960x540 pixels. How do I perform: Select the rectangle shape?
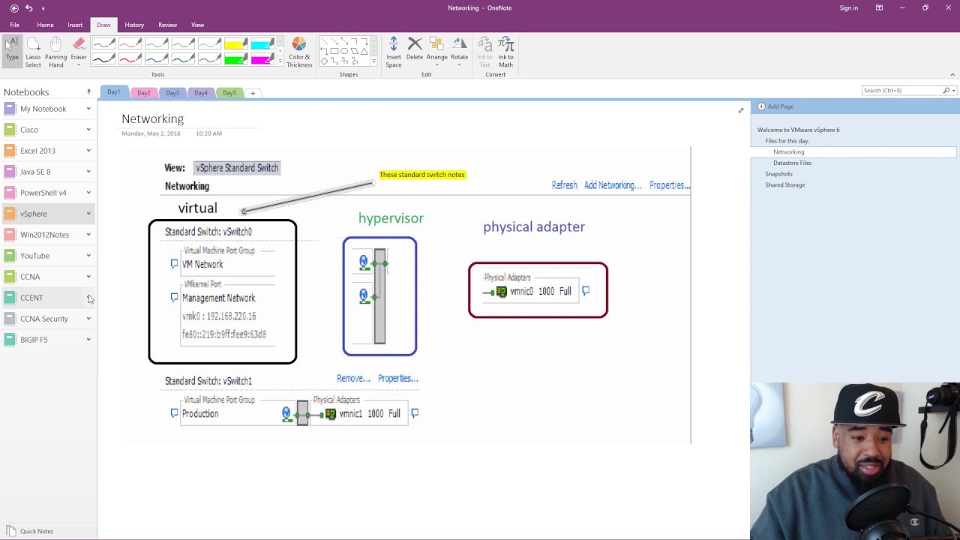(x=334, y=51)
